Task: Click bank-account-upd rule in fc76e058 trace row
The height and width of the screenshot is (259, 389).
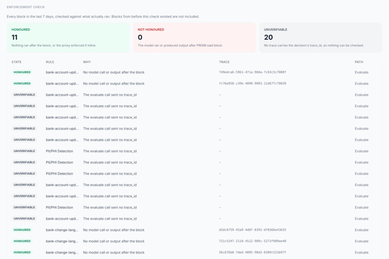Action: point(62,83)
